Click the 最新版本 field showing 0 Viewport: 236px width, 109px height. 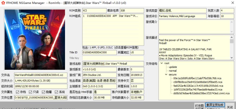[x=137, y=70]
